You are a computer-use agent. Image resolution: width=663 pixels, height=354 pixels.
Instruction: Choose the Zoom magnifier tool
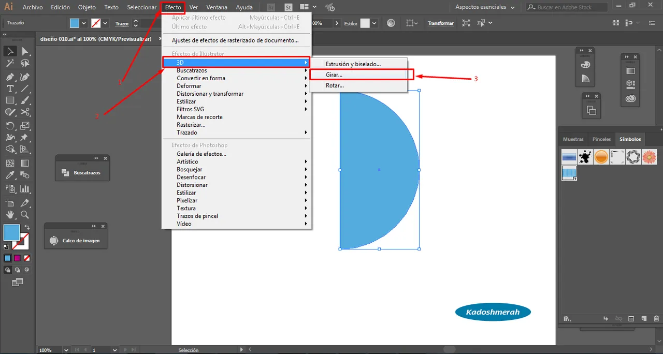tap(24, 215)
